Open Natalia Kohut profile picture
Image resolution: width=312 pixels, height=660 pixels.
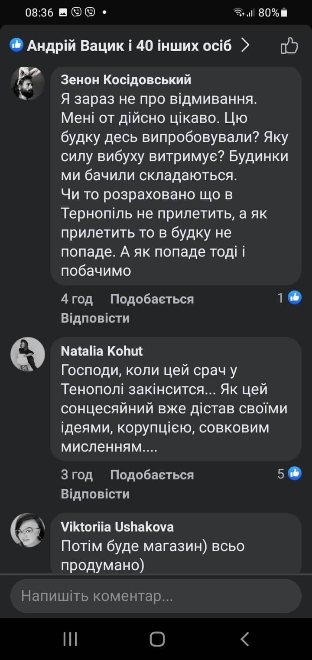click(x=27, y=354)
